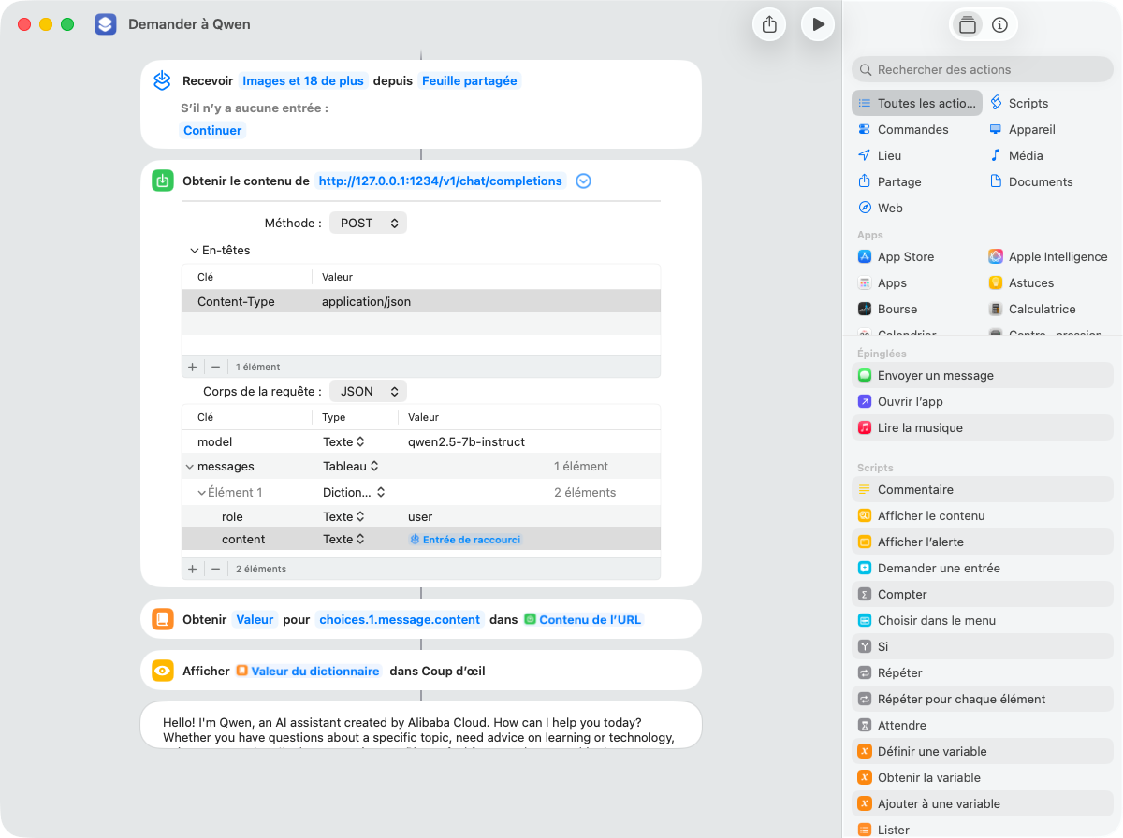Click the yellow Afficher Coup d'œil icon

[162, 671]
